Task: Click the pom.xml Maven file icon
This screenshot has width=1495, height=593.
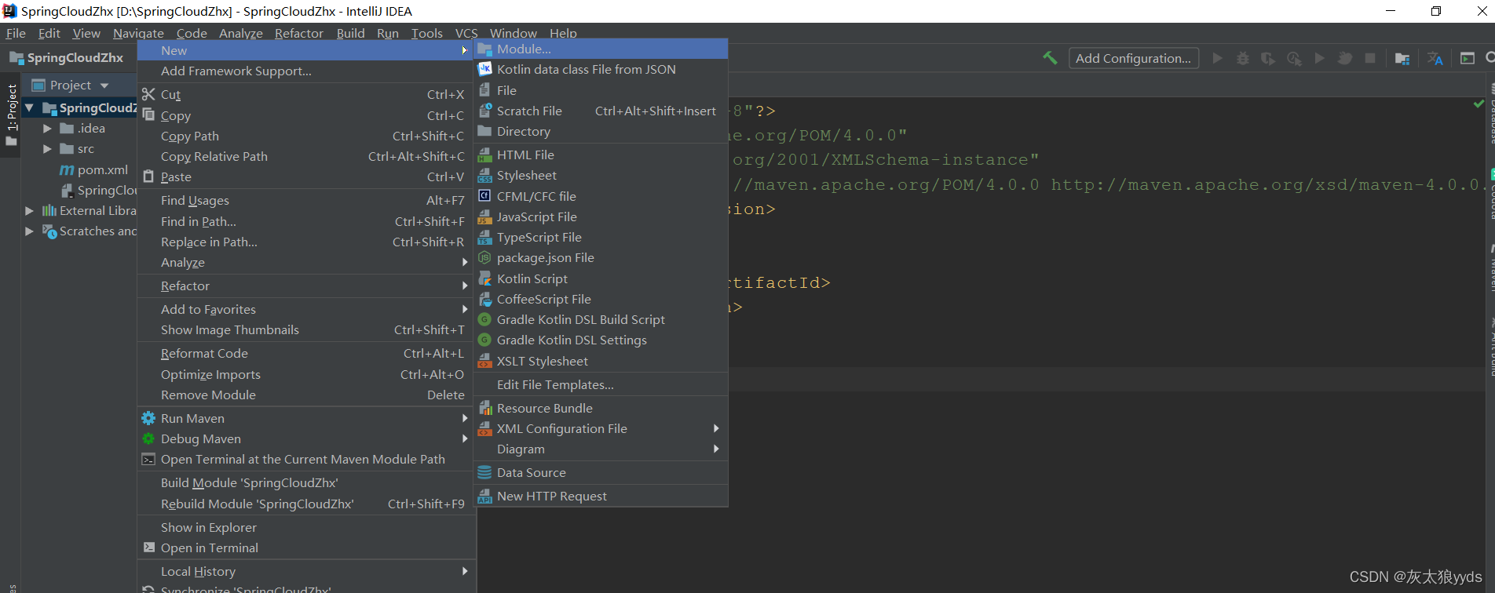Action: (x=68, y=170)
